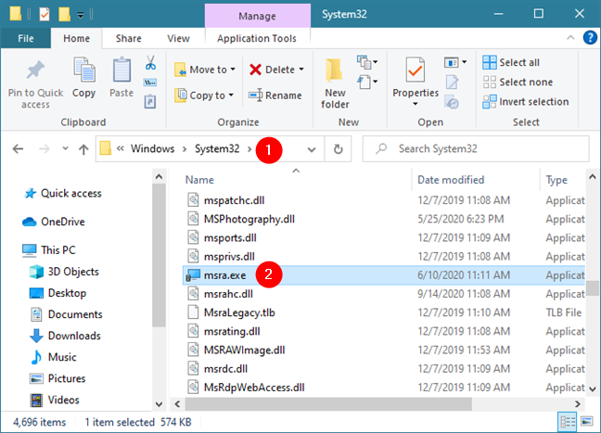Create a New folder
The image size is (601, 433).
coord(335,83)
